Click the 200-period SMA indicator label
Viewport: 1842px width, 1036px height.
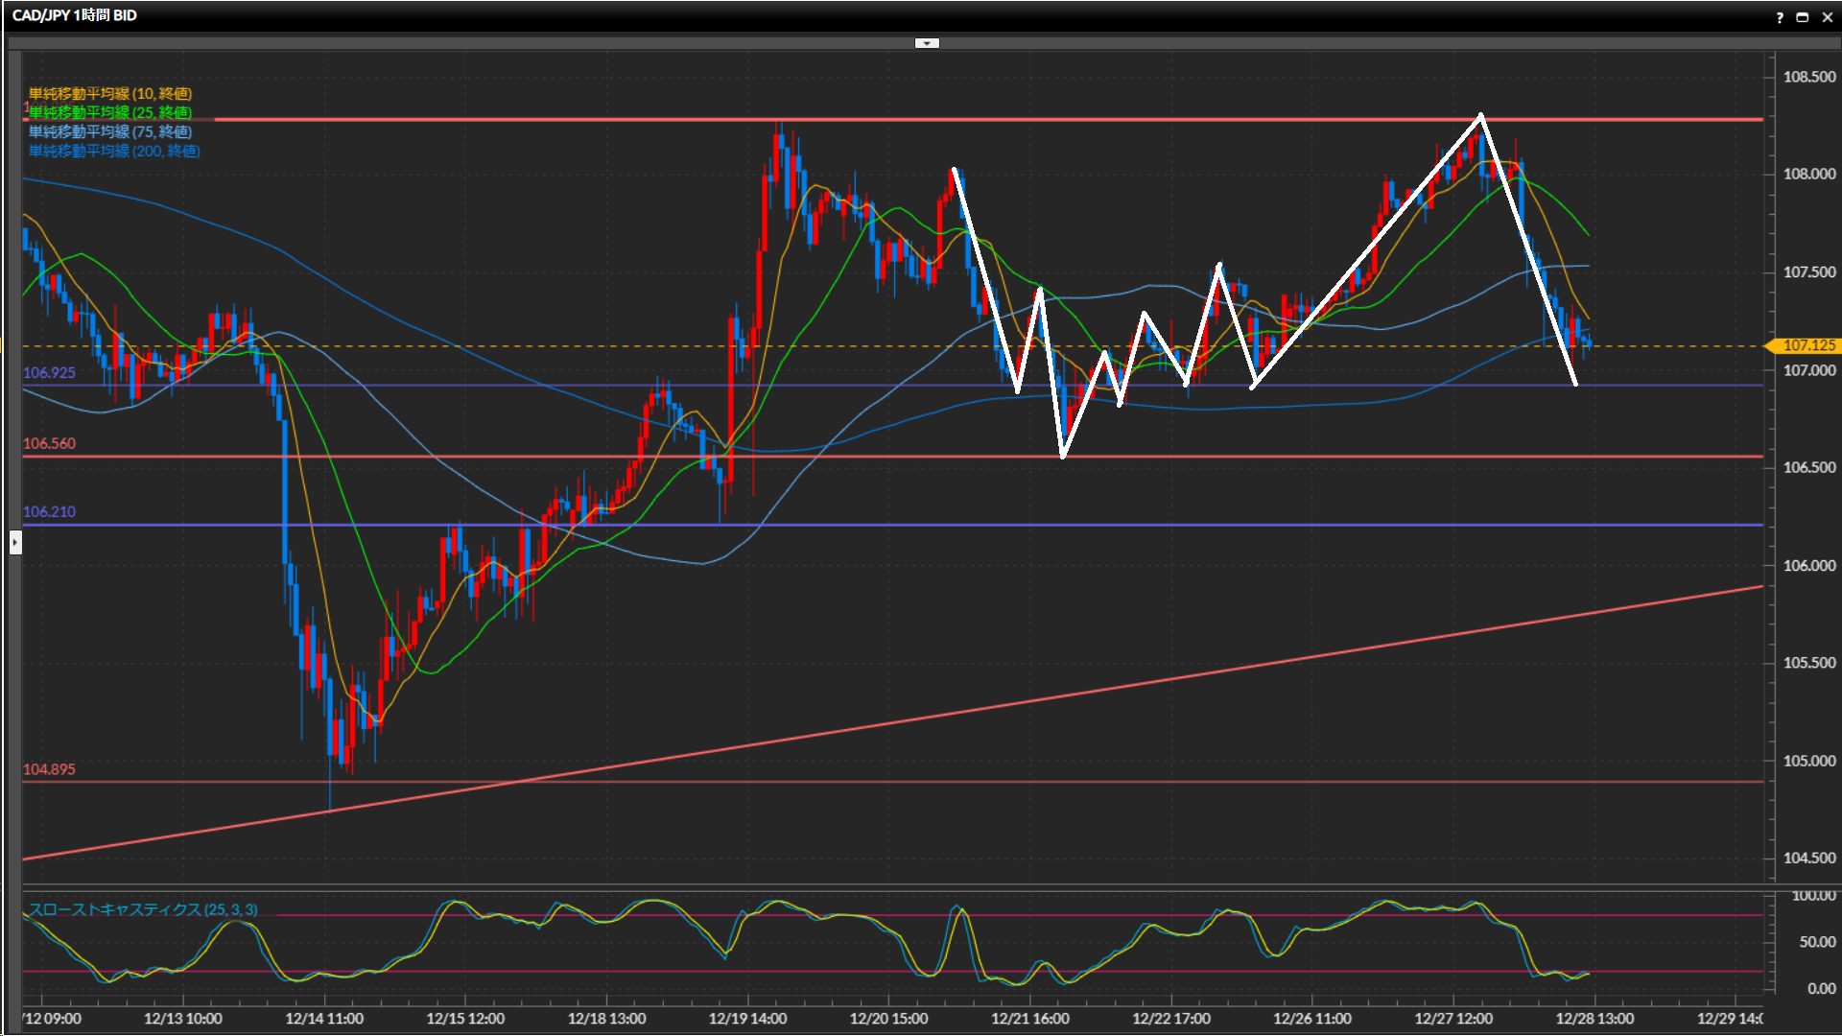114,151
